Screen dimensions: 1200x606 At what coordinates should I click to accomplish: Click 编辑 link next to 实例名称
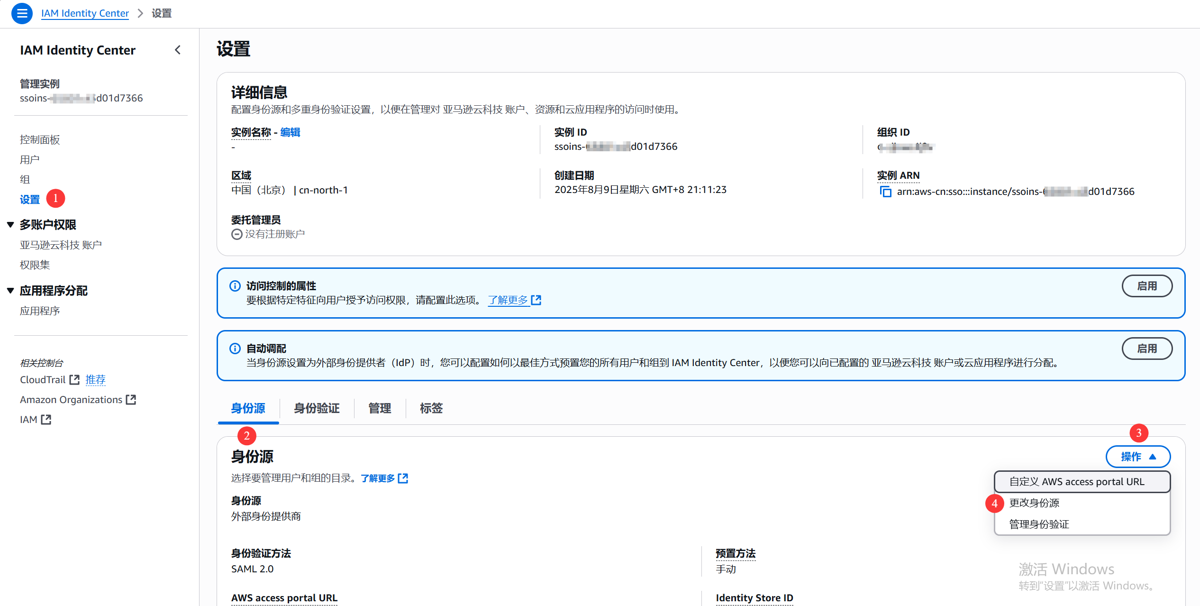[x=290, y=132]
